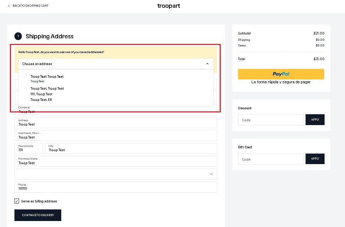Click the Apartment, Floor input field
The height and width of the screenshot is (227, 345).
[116, 135]
